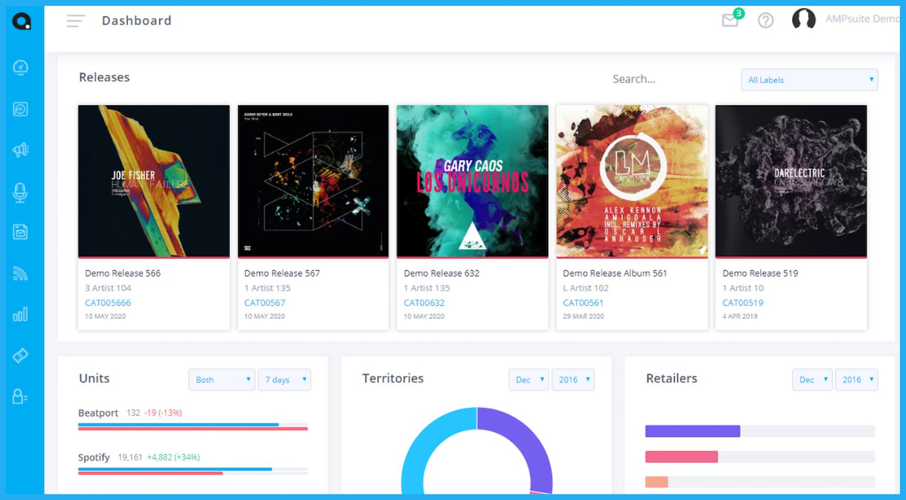Open the microphone artists icon in sidebar
Viewport: 906px width, 500px height.
coord(21,192)
